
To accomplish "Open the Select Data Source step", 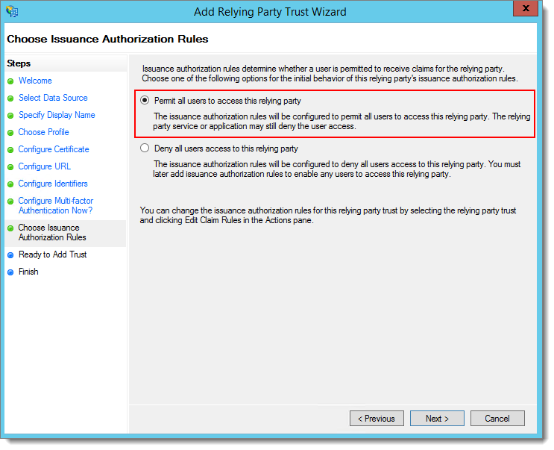I will [x=53, y=98].
